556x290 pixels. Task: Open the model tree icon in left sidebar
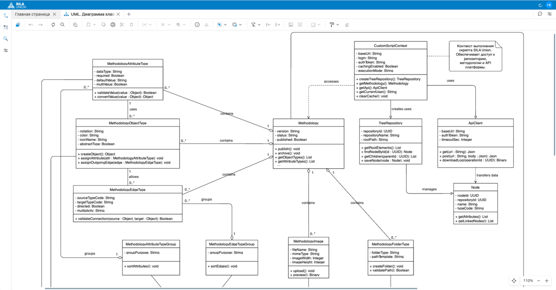[x=6, y=16]
